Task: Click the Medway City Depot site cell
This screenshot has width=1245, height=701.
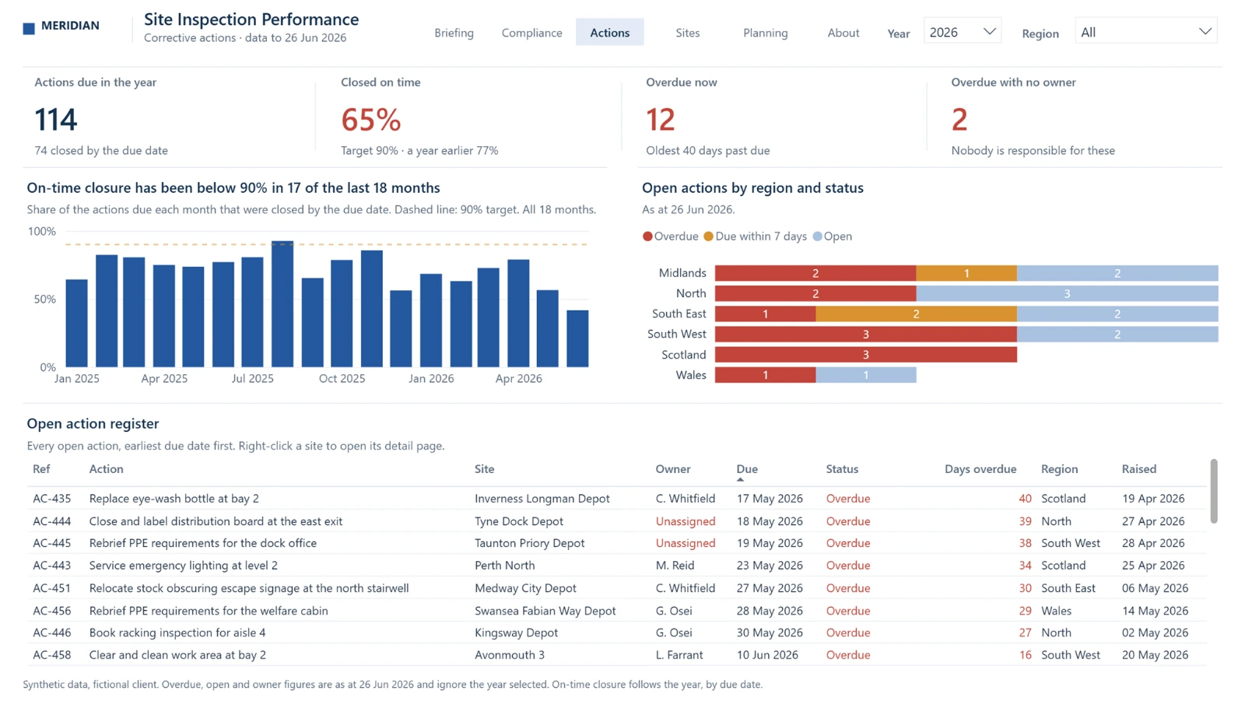Action: coord(525,588)
